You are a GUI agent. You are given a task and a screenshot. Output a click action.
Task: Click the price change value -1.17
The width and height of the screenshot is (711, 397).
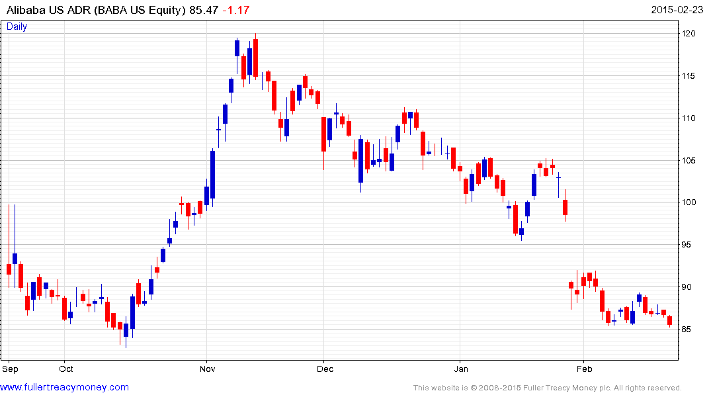click(x=236, y=10)
